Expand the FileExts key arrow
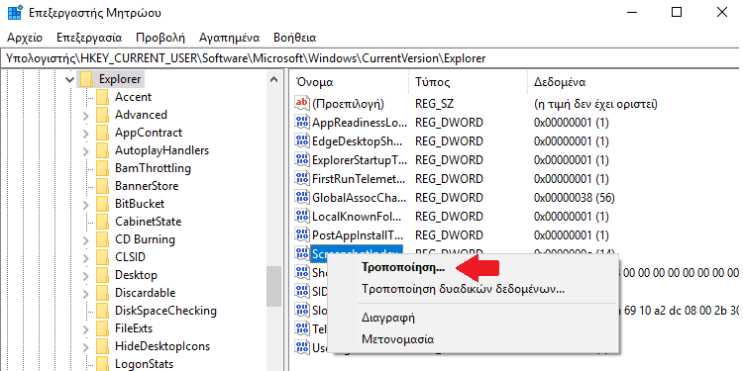This screenshot has height=371, width=743. [86, 328]
